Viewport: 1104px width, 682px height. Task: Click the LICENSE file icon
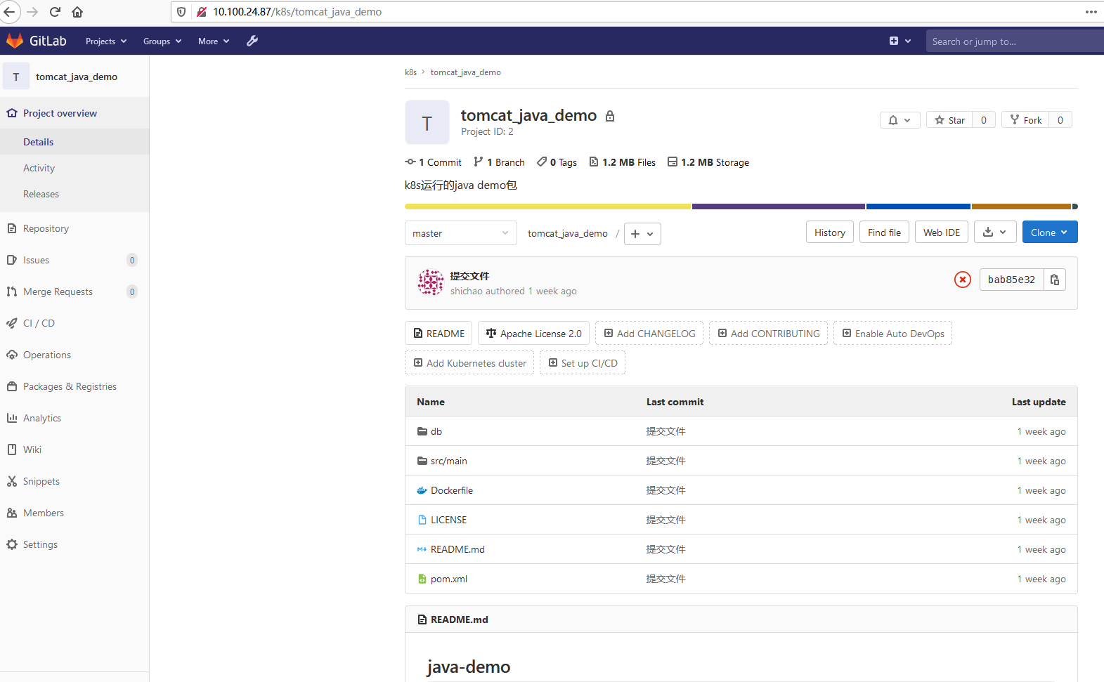point(422,520)
